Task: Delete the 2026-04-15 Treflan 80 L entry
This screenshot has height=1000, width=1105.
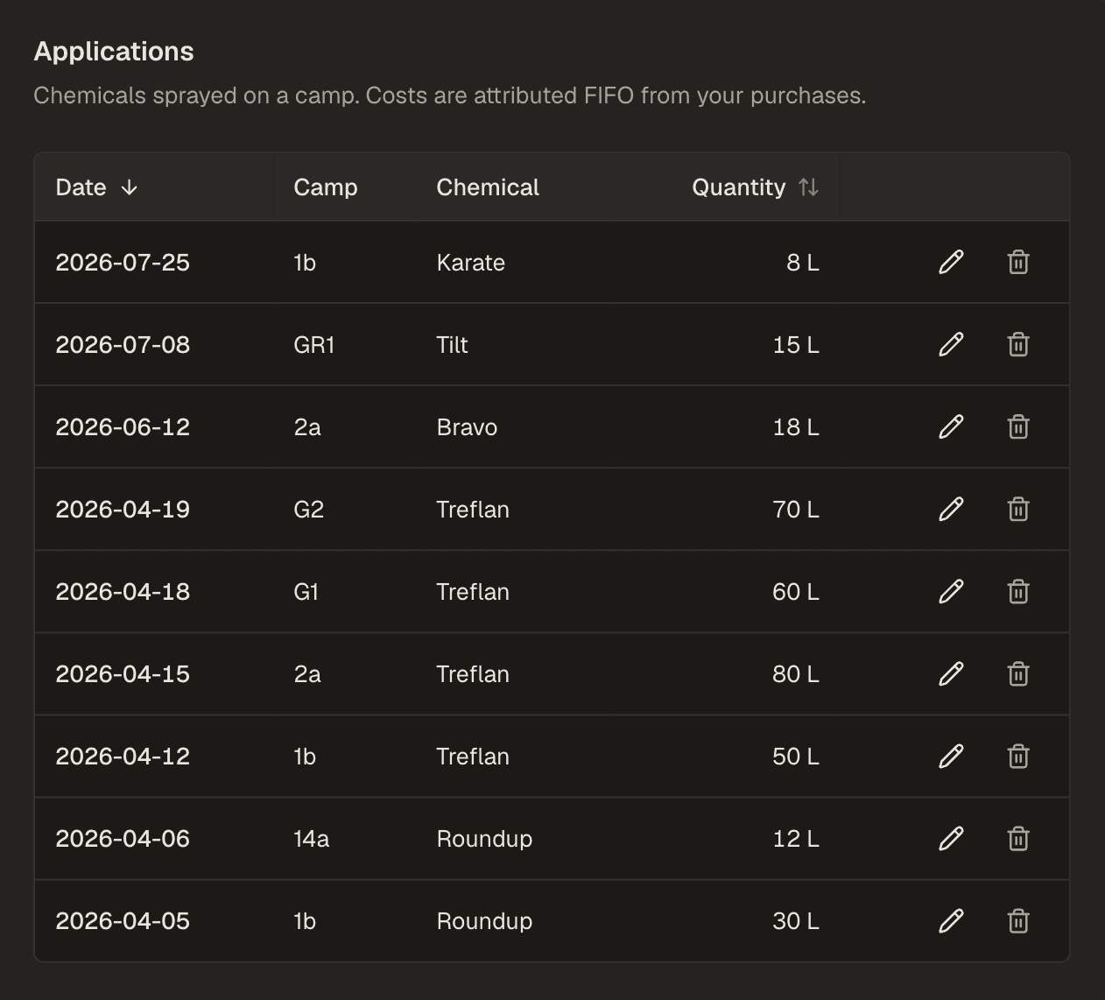Action: 1017,673
